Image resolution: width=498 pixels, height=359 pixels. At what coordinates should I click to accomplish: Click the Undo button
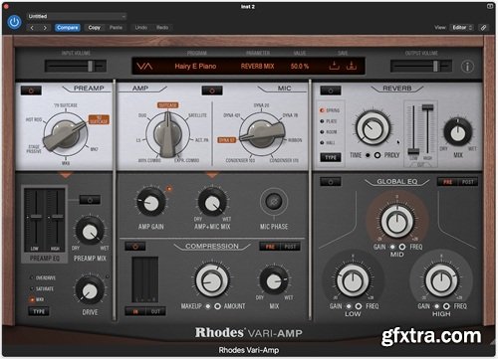pyautogui.click(x=141, y=28)
